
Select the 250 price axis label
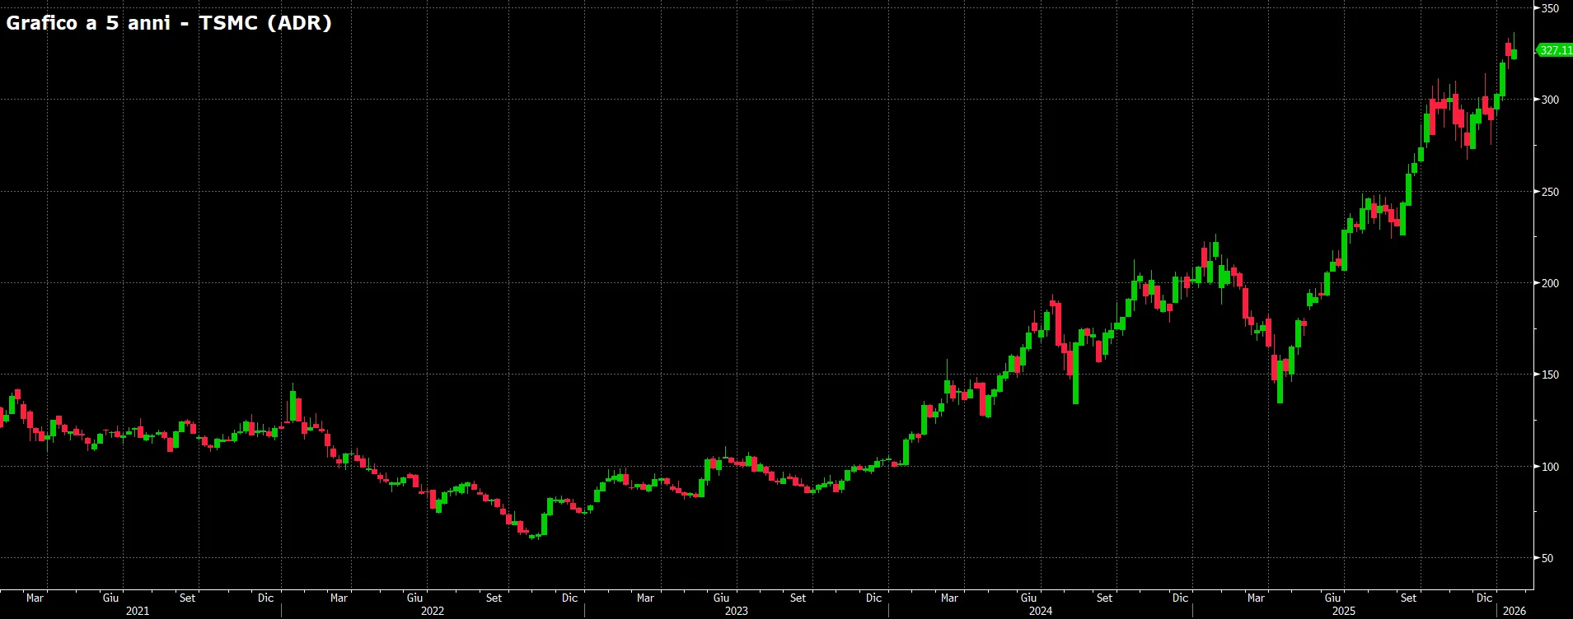[1550, 192]
